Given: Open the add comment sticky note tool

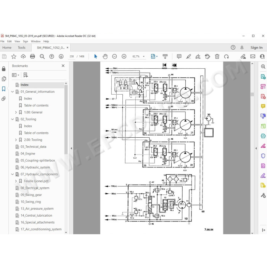Looking at the screenshot, I should [179, 56].
